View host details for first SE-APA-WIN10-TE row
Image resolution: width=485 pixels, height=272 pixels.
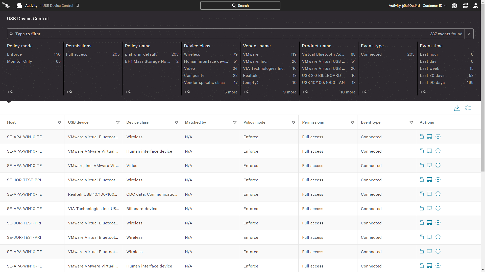click(429, 137)
